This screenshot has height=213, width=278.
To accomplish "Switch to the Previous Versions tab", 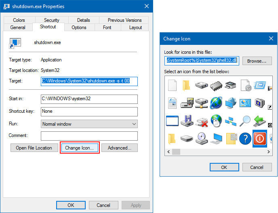I will pos(124,20).
